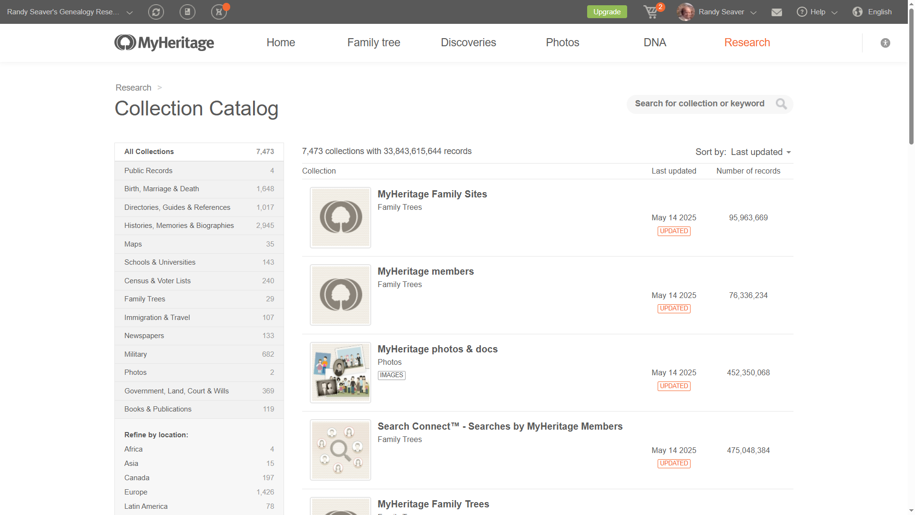Click the MyHeritage logo
Image resolution: width=915 pixels, height=515 pixels.
click(x=164, y=43)
